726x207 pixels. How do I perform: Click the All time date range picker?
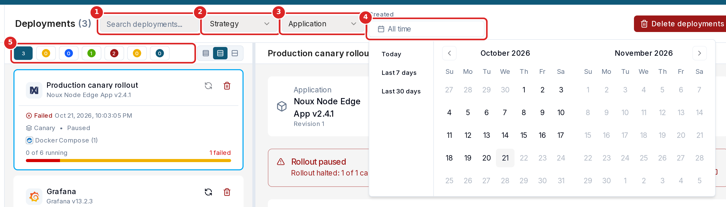click(426, 29)
